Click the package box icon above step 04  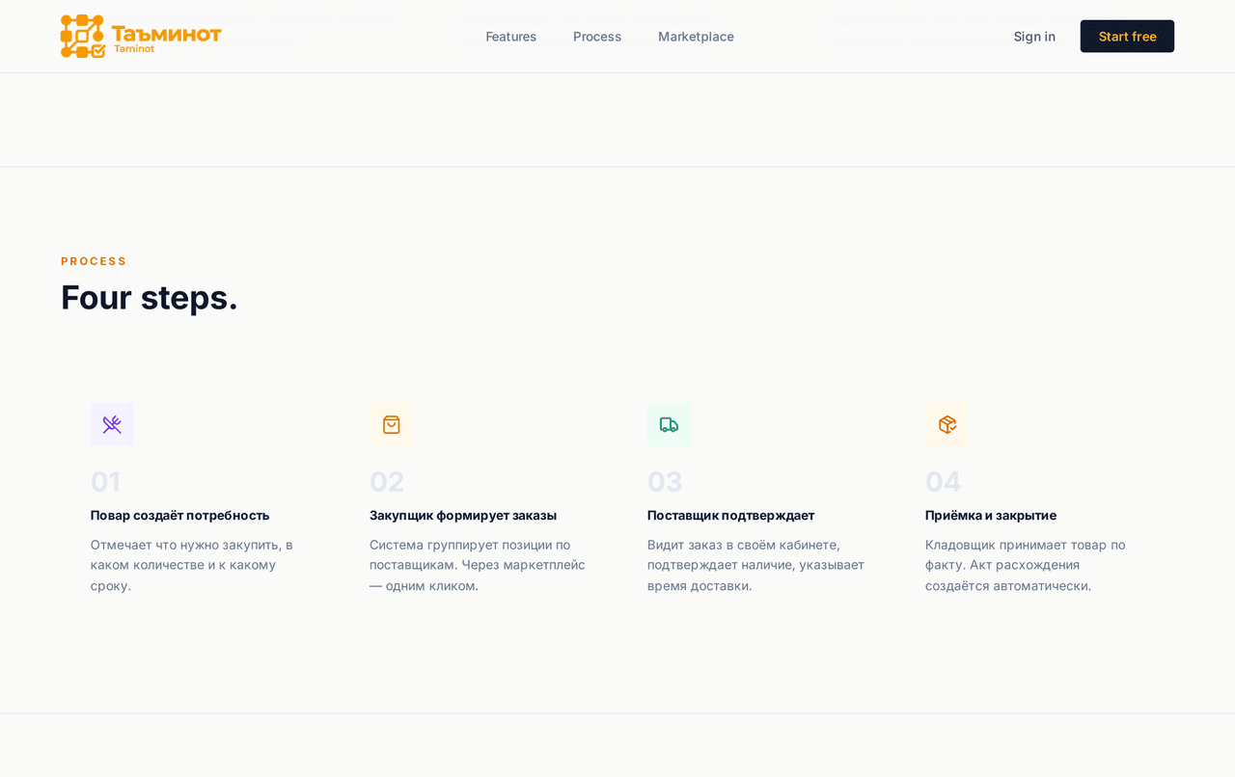pyautogui.click(x=947, y=425)
